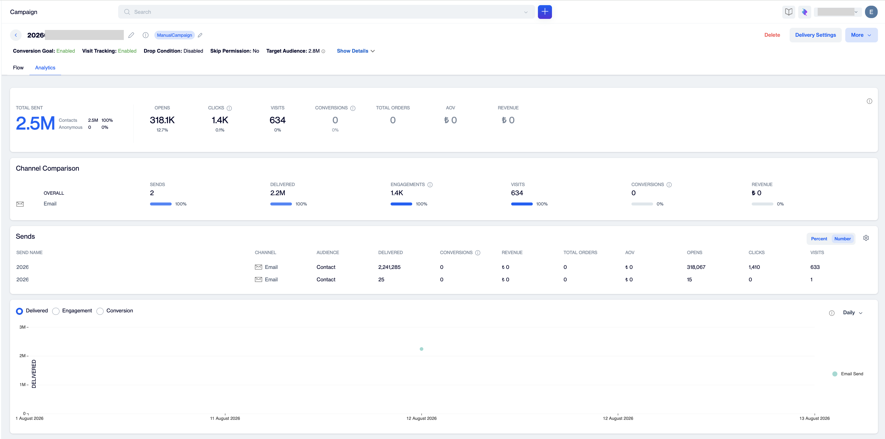This screenshot has height=439, width=885.
Task: Open the Daily interval dropdown
Action: pyautogui.click(x=853, y=313)
